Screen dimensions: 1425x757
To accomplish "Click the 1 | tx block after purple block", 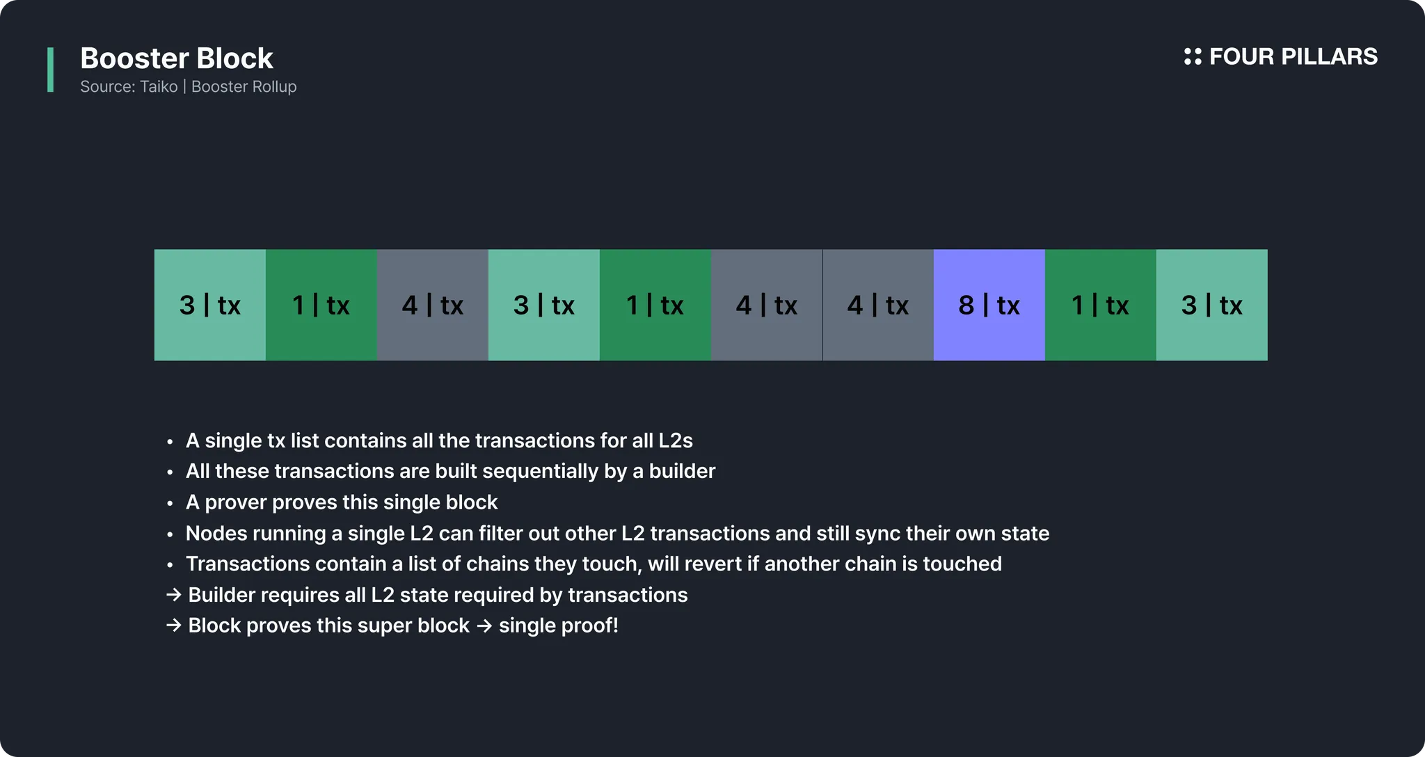I will (1101, 305).
